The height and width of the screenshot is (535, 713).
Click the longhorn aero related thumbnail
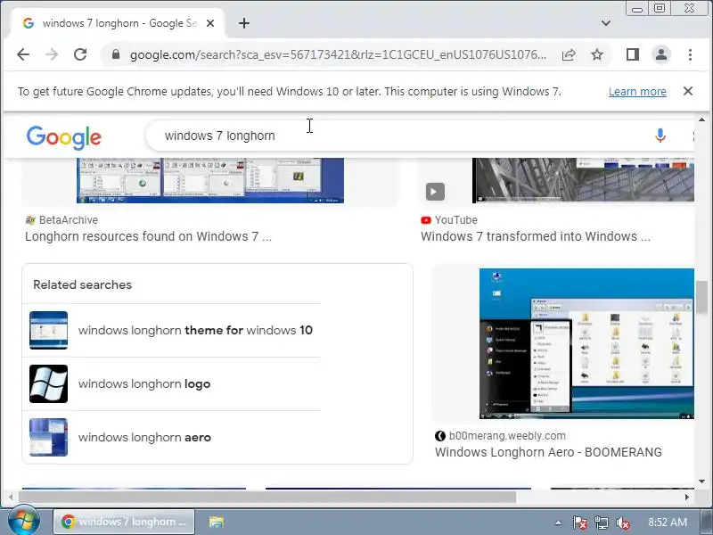click(49, 438)
